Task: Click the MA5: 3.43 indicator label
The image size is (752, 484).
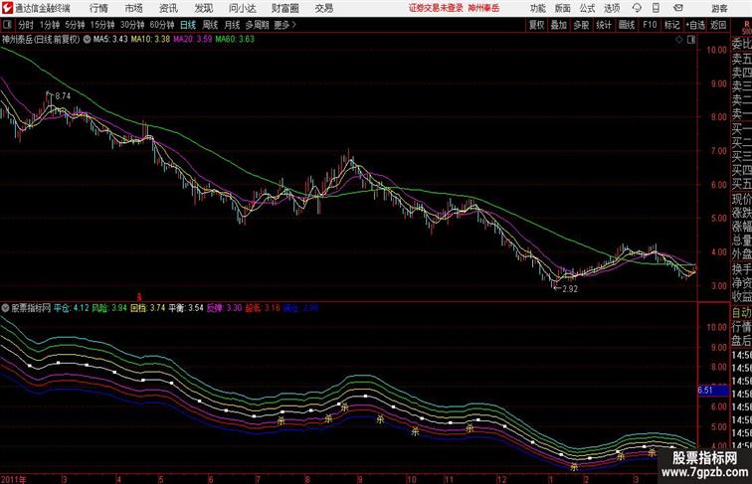Action: tap(110, 40)
